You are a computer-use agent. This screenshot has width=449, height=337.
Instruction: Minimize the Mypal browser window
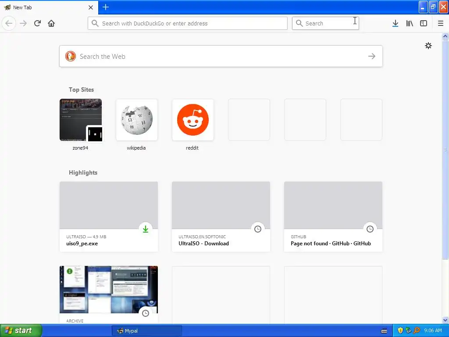click(423, 7)
